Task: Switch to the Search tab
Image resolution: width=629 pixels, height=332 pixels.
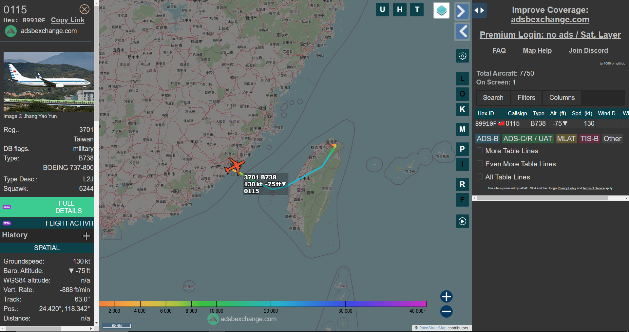Action: pyautogui.click(x=493, y=98)
